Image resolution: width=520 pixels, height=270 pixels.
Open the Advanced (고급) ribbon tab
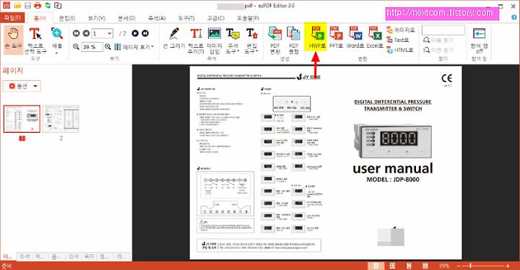pyautogui.click(x=215, y=18)
